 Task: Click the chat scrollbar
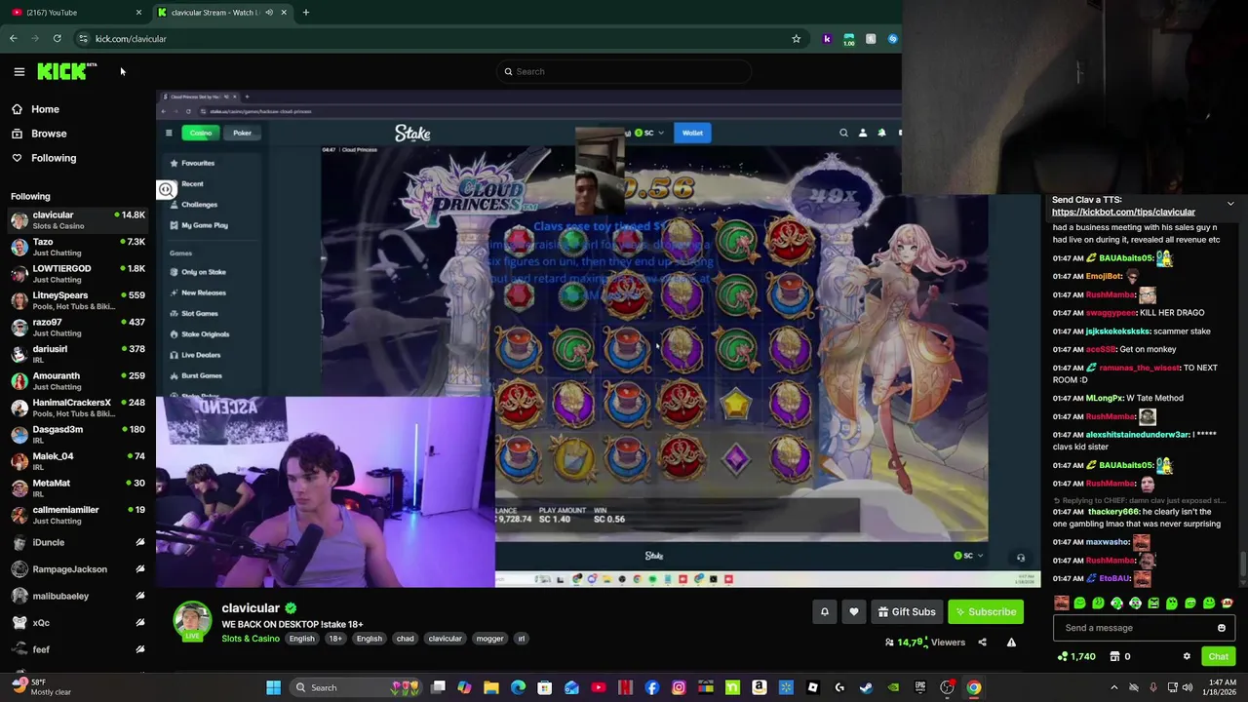coord(1241,565)
